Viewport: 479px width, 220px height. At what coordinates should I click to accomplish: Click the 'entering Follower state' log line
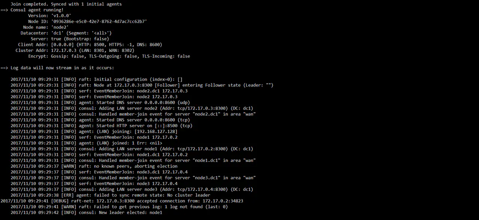tap(142, 85)
